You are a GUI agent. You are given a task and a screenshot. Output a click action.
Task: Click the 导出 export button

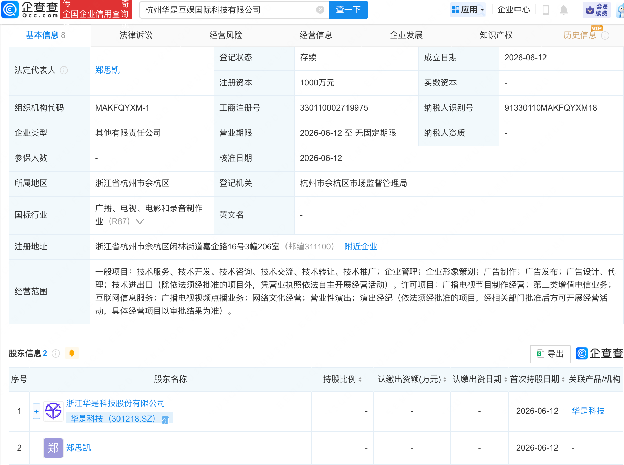(550, 354)
